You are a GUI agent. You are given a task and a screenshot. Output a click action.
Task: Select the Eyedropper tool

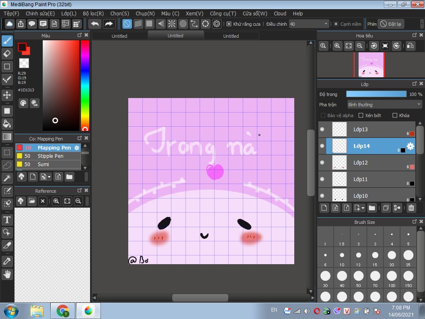pos(7,261)
